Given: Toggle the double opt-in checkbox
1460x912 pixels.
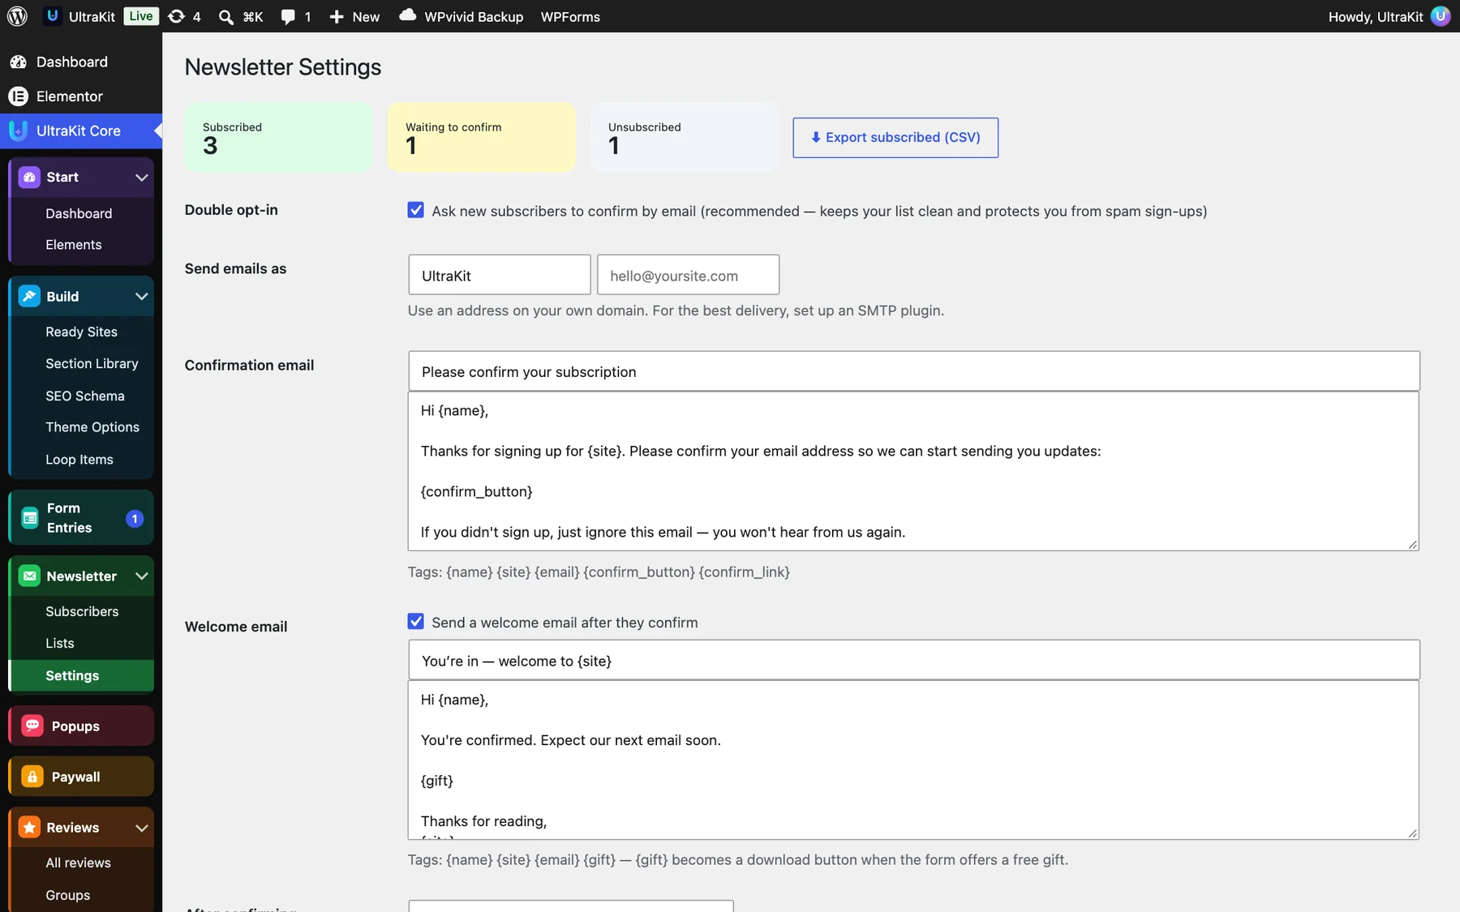Looking at the screenshot, I should (x=415, y=210).
